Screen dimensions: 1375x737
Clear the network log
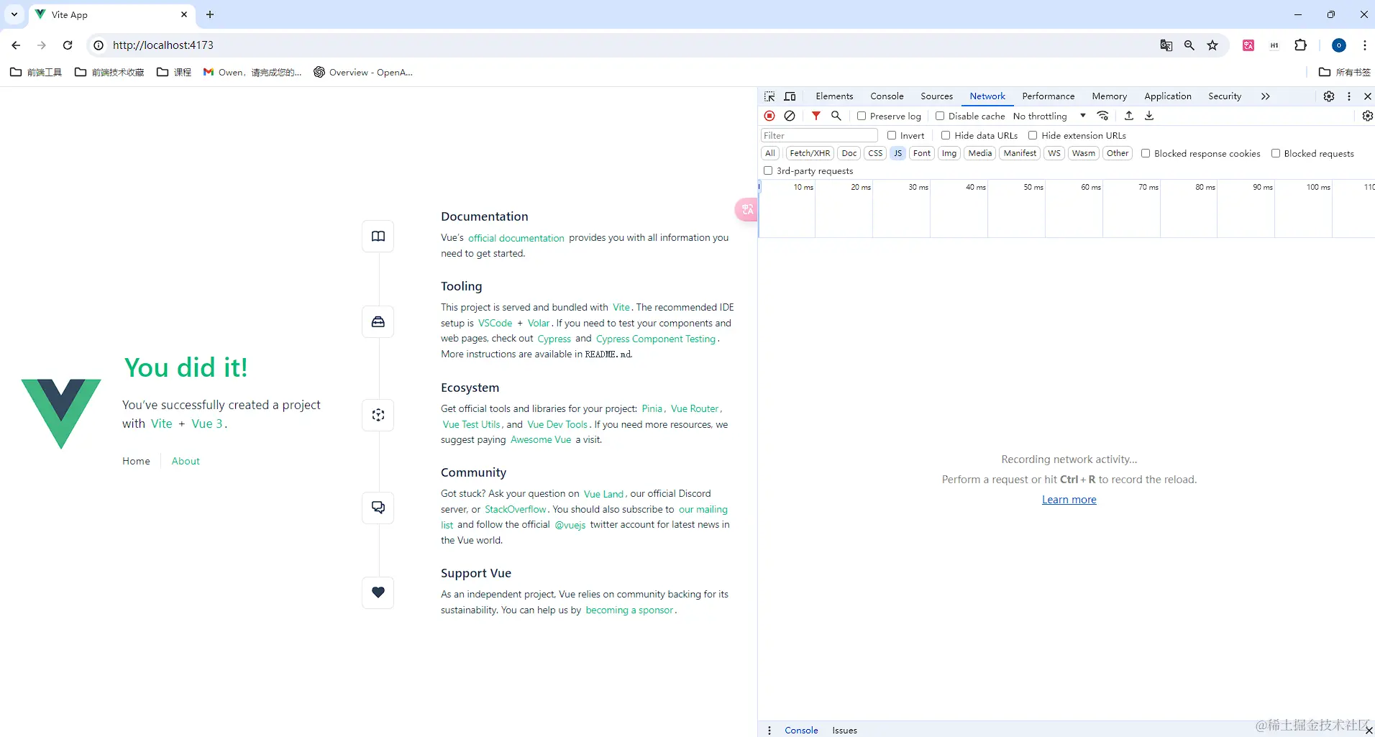790,116
